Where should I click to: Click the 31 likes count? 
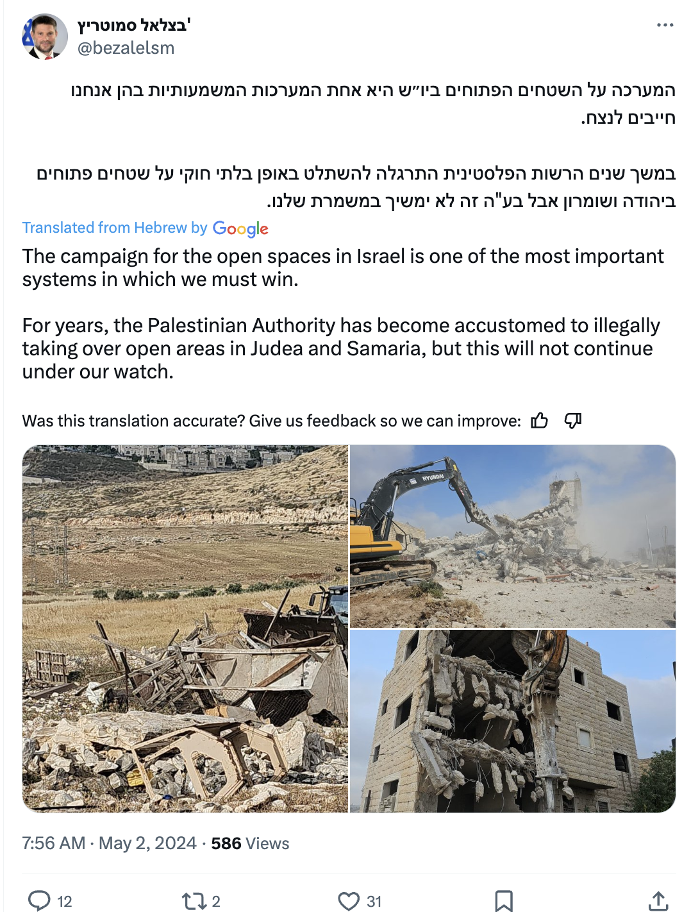pyautogui.click(x=374, y=902)
